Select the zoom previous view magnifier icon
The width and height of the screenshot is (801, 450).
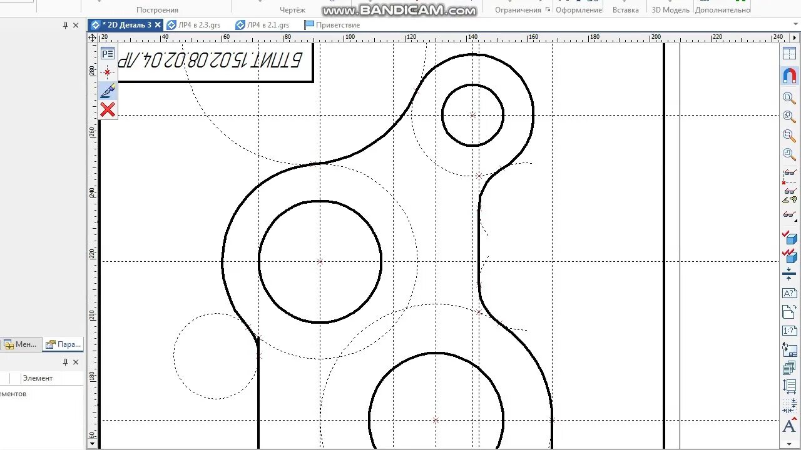coord(790,154)
